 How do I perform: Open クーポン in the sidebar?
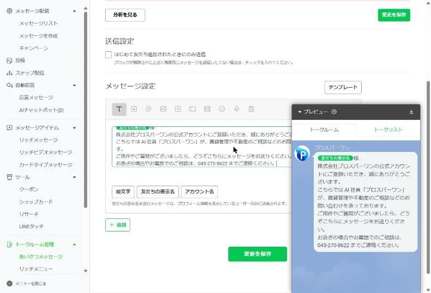tap(28, 190)
